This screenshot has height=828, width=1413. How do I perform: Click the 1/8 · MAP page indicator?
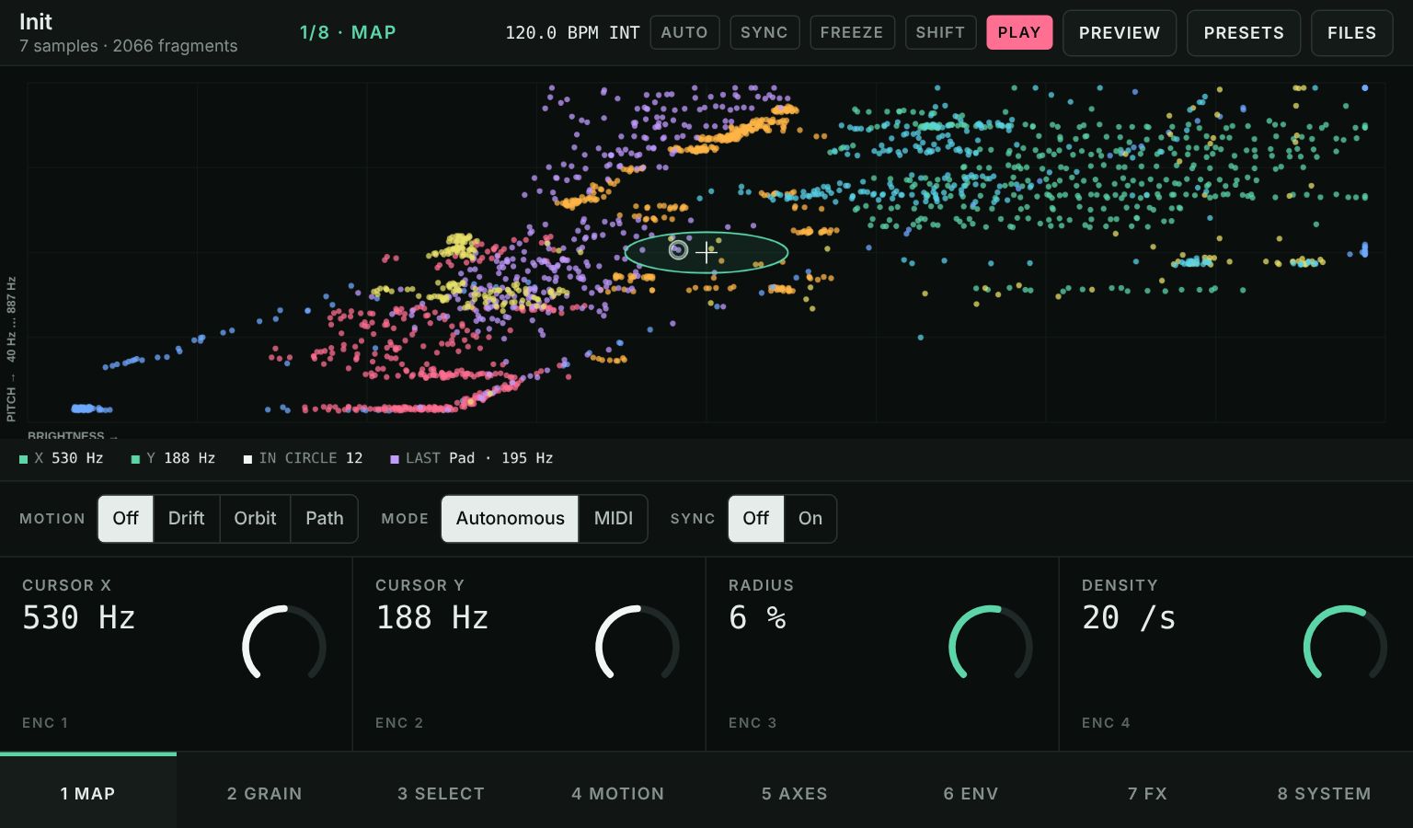348,32
